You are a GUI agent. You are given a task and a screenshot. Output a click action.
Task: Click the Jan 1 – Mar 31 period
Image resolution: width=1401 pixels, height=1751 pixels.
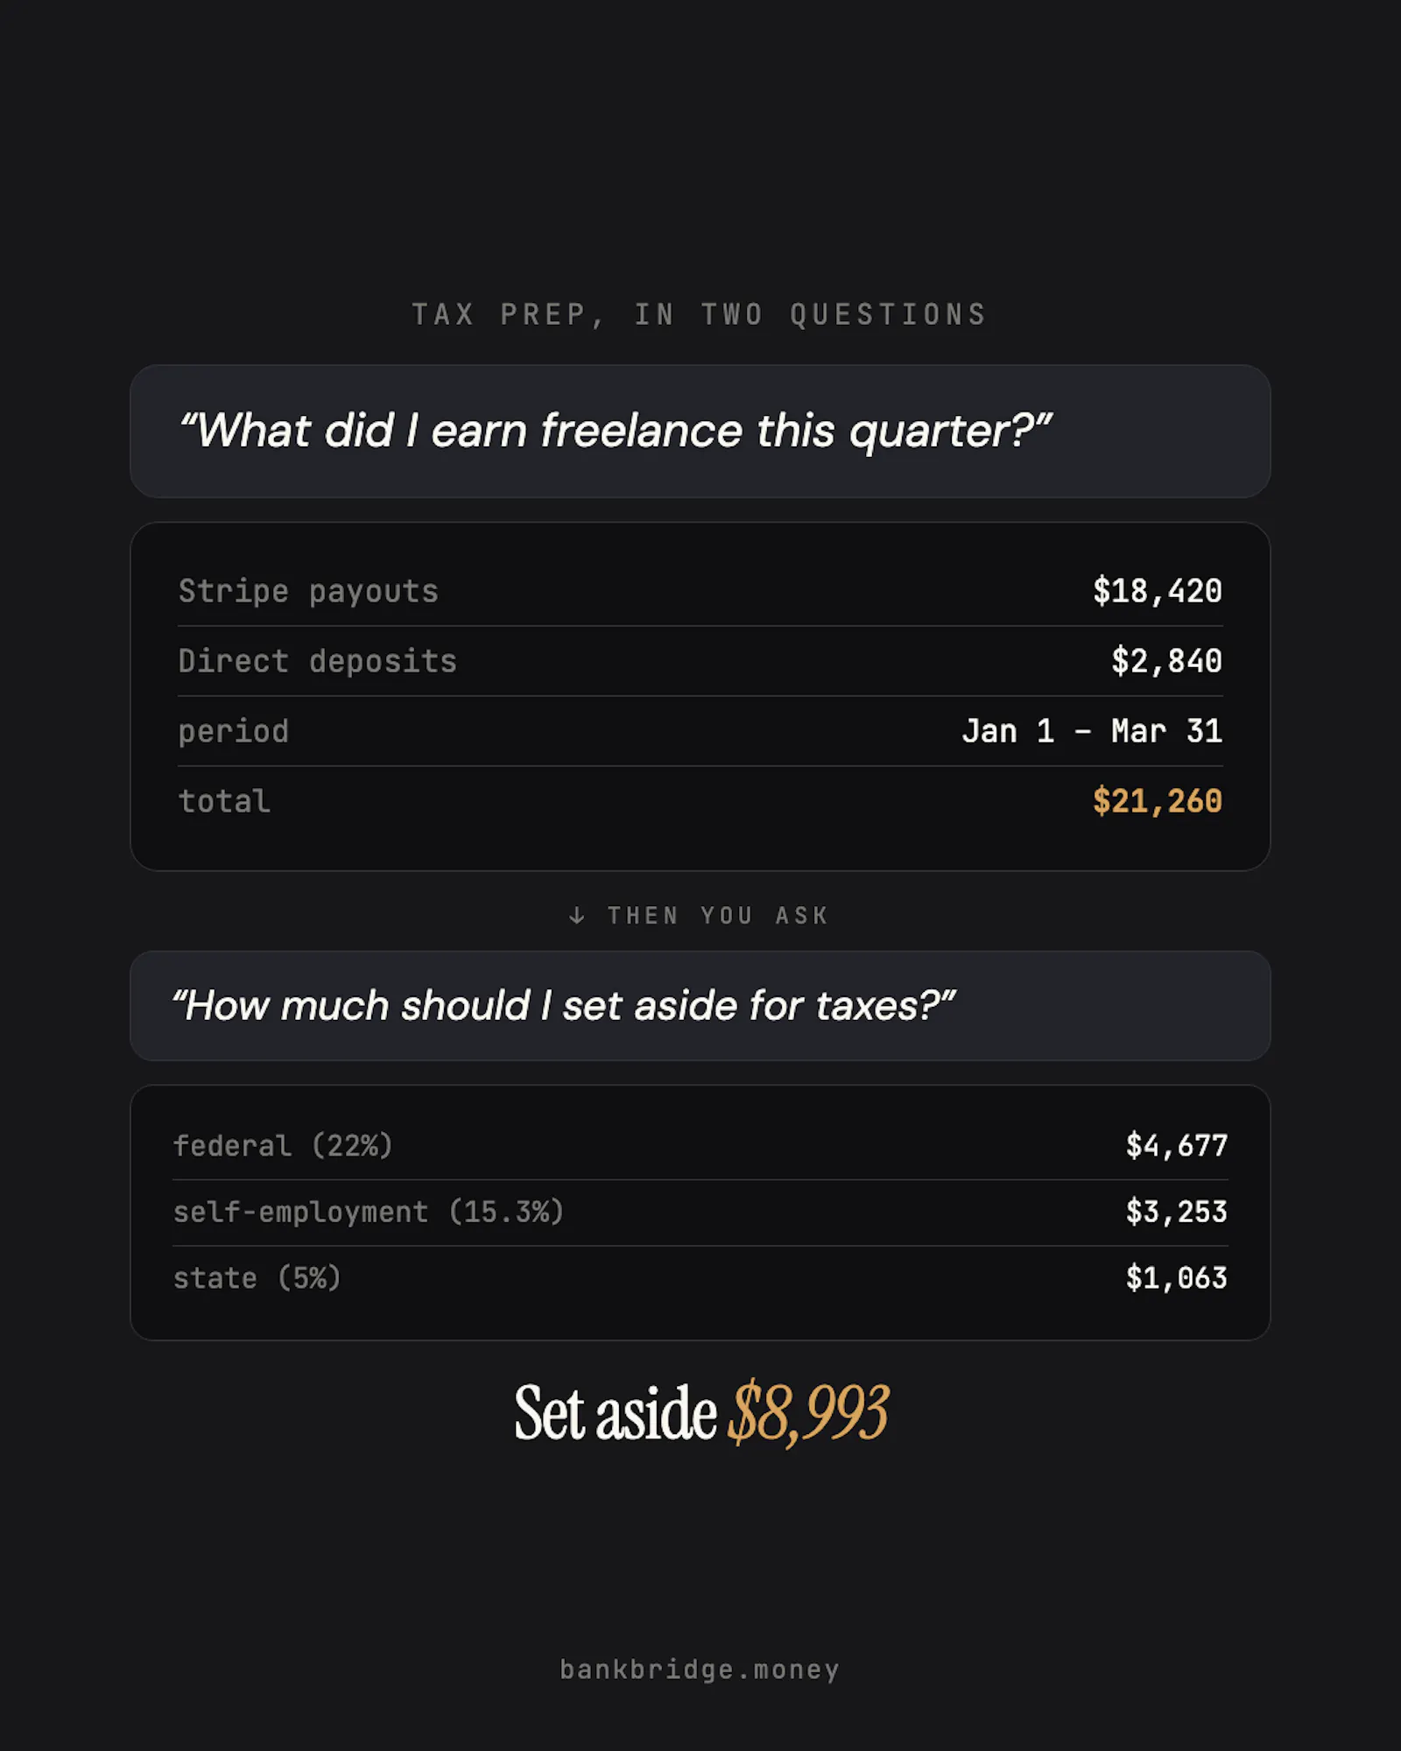[1092, 731]
